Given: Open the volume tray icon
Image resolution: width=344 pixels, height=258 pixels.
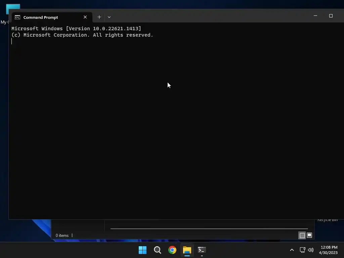Looking at the screenshot, I should [x=311, y=250].
